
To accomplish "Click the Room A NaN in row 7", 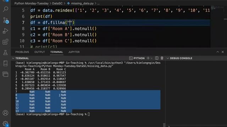I will [x=32, y=92].
